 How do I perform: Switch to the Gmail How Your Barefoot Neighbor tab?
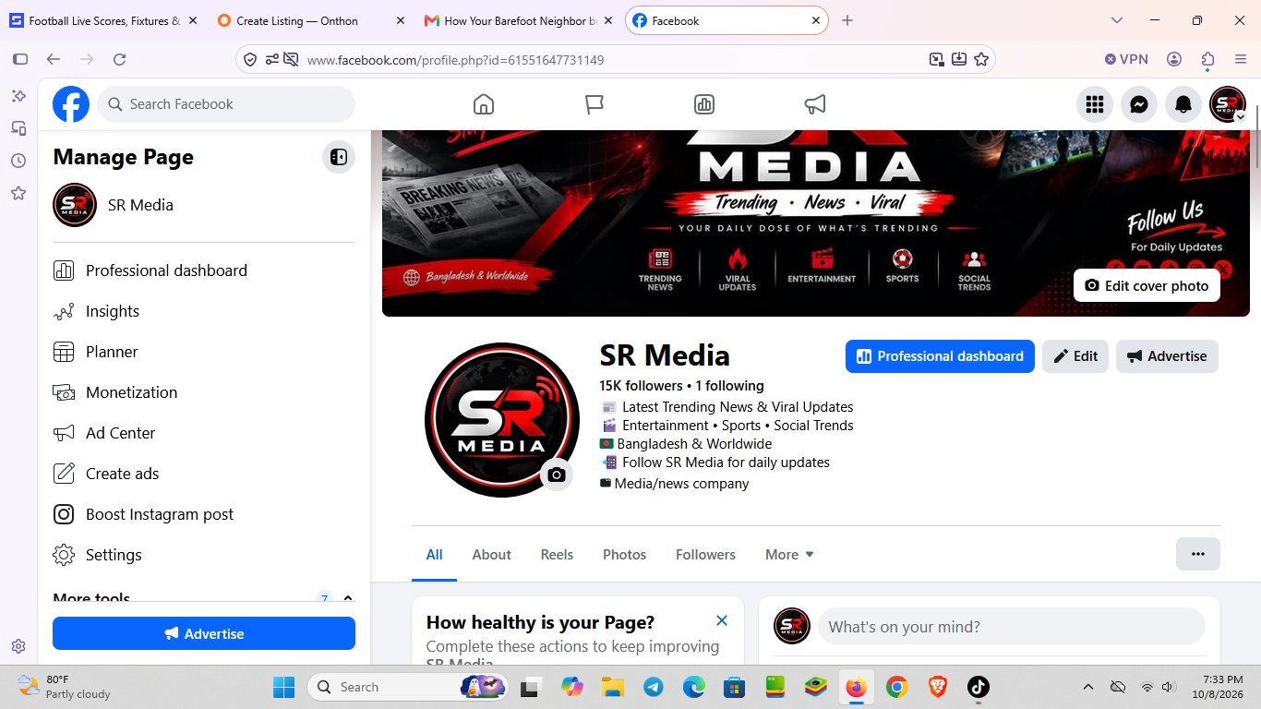coord(519,20)
